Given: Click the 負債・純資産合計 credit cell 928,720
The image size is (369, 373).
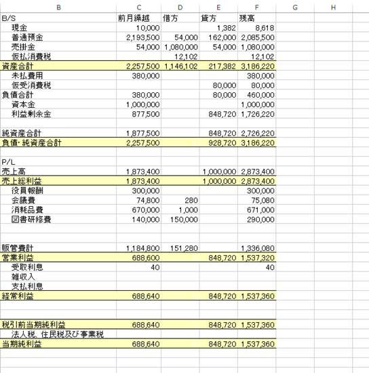Looking at the screenshot, I should coord(218,142).
